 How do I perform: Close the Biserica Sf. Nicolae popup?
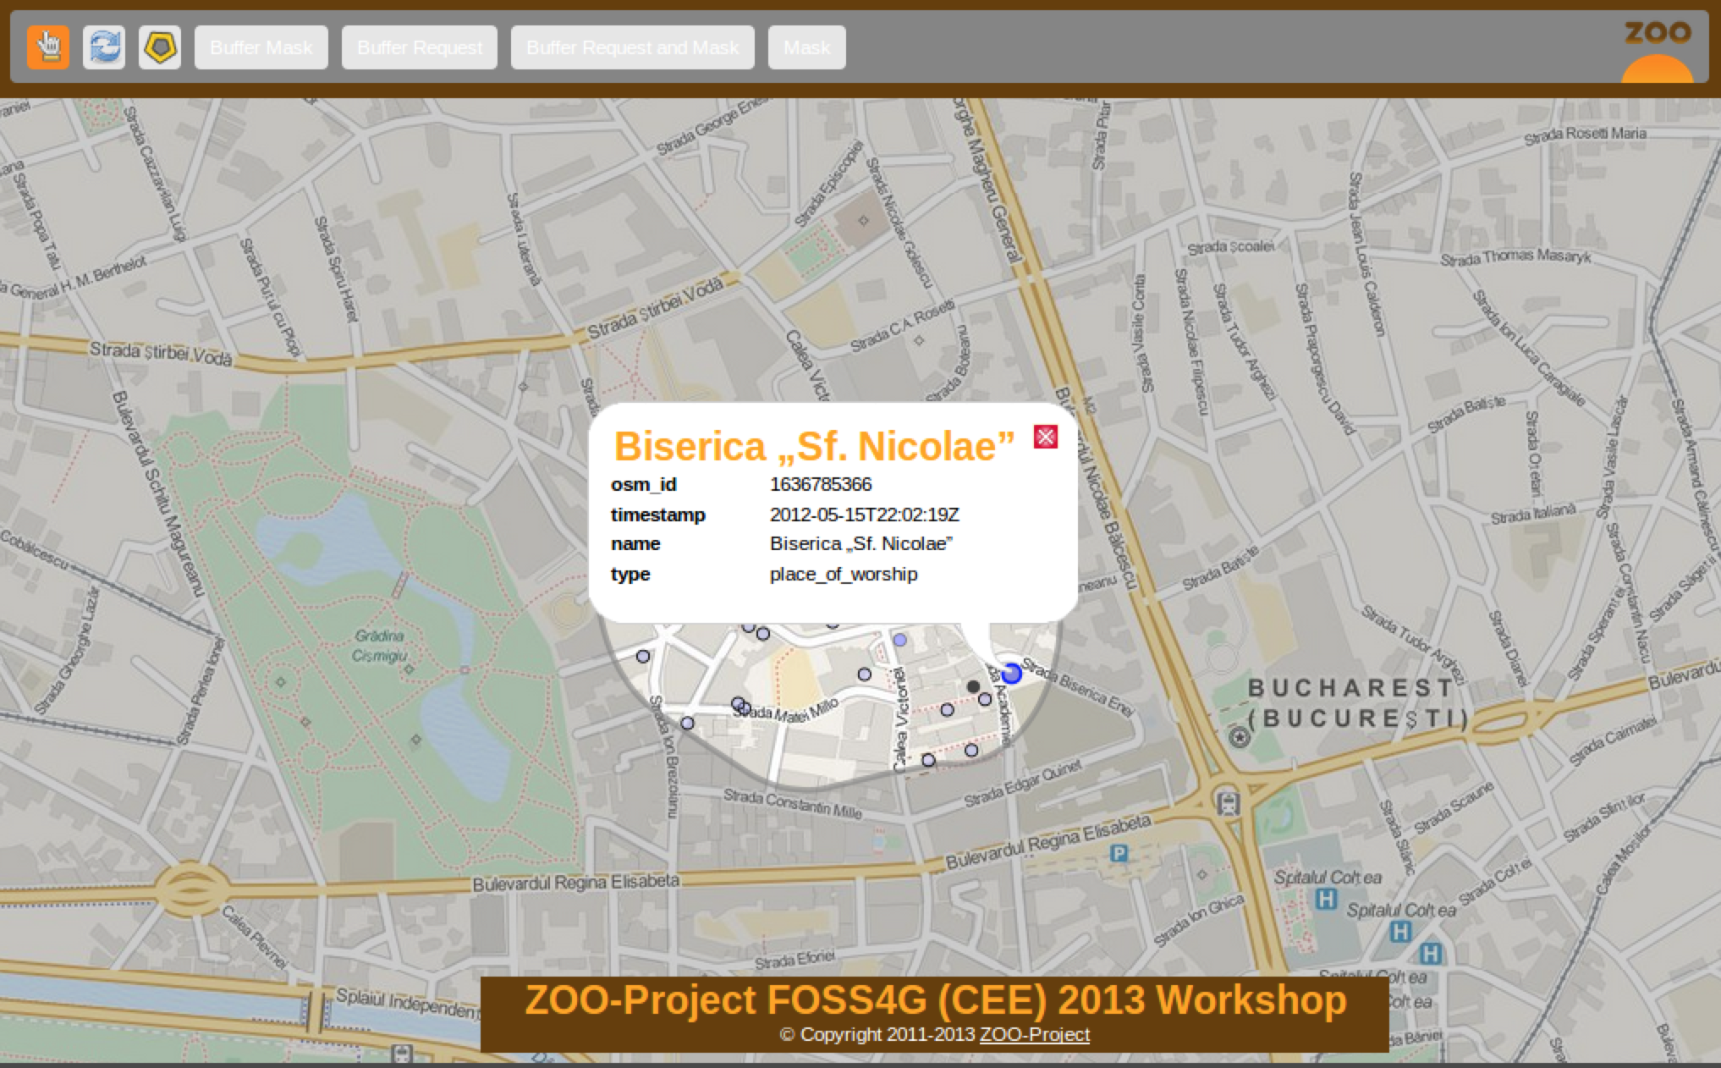pos(1046,437)
